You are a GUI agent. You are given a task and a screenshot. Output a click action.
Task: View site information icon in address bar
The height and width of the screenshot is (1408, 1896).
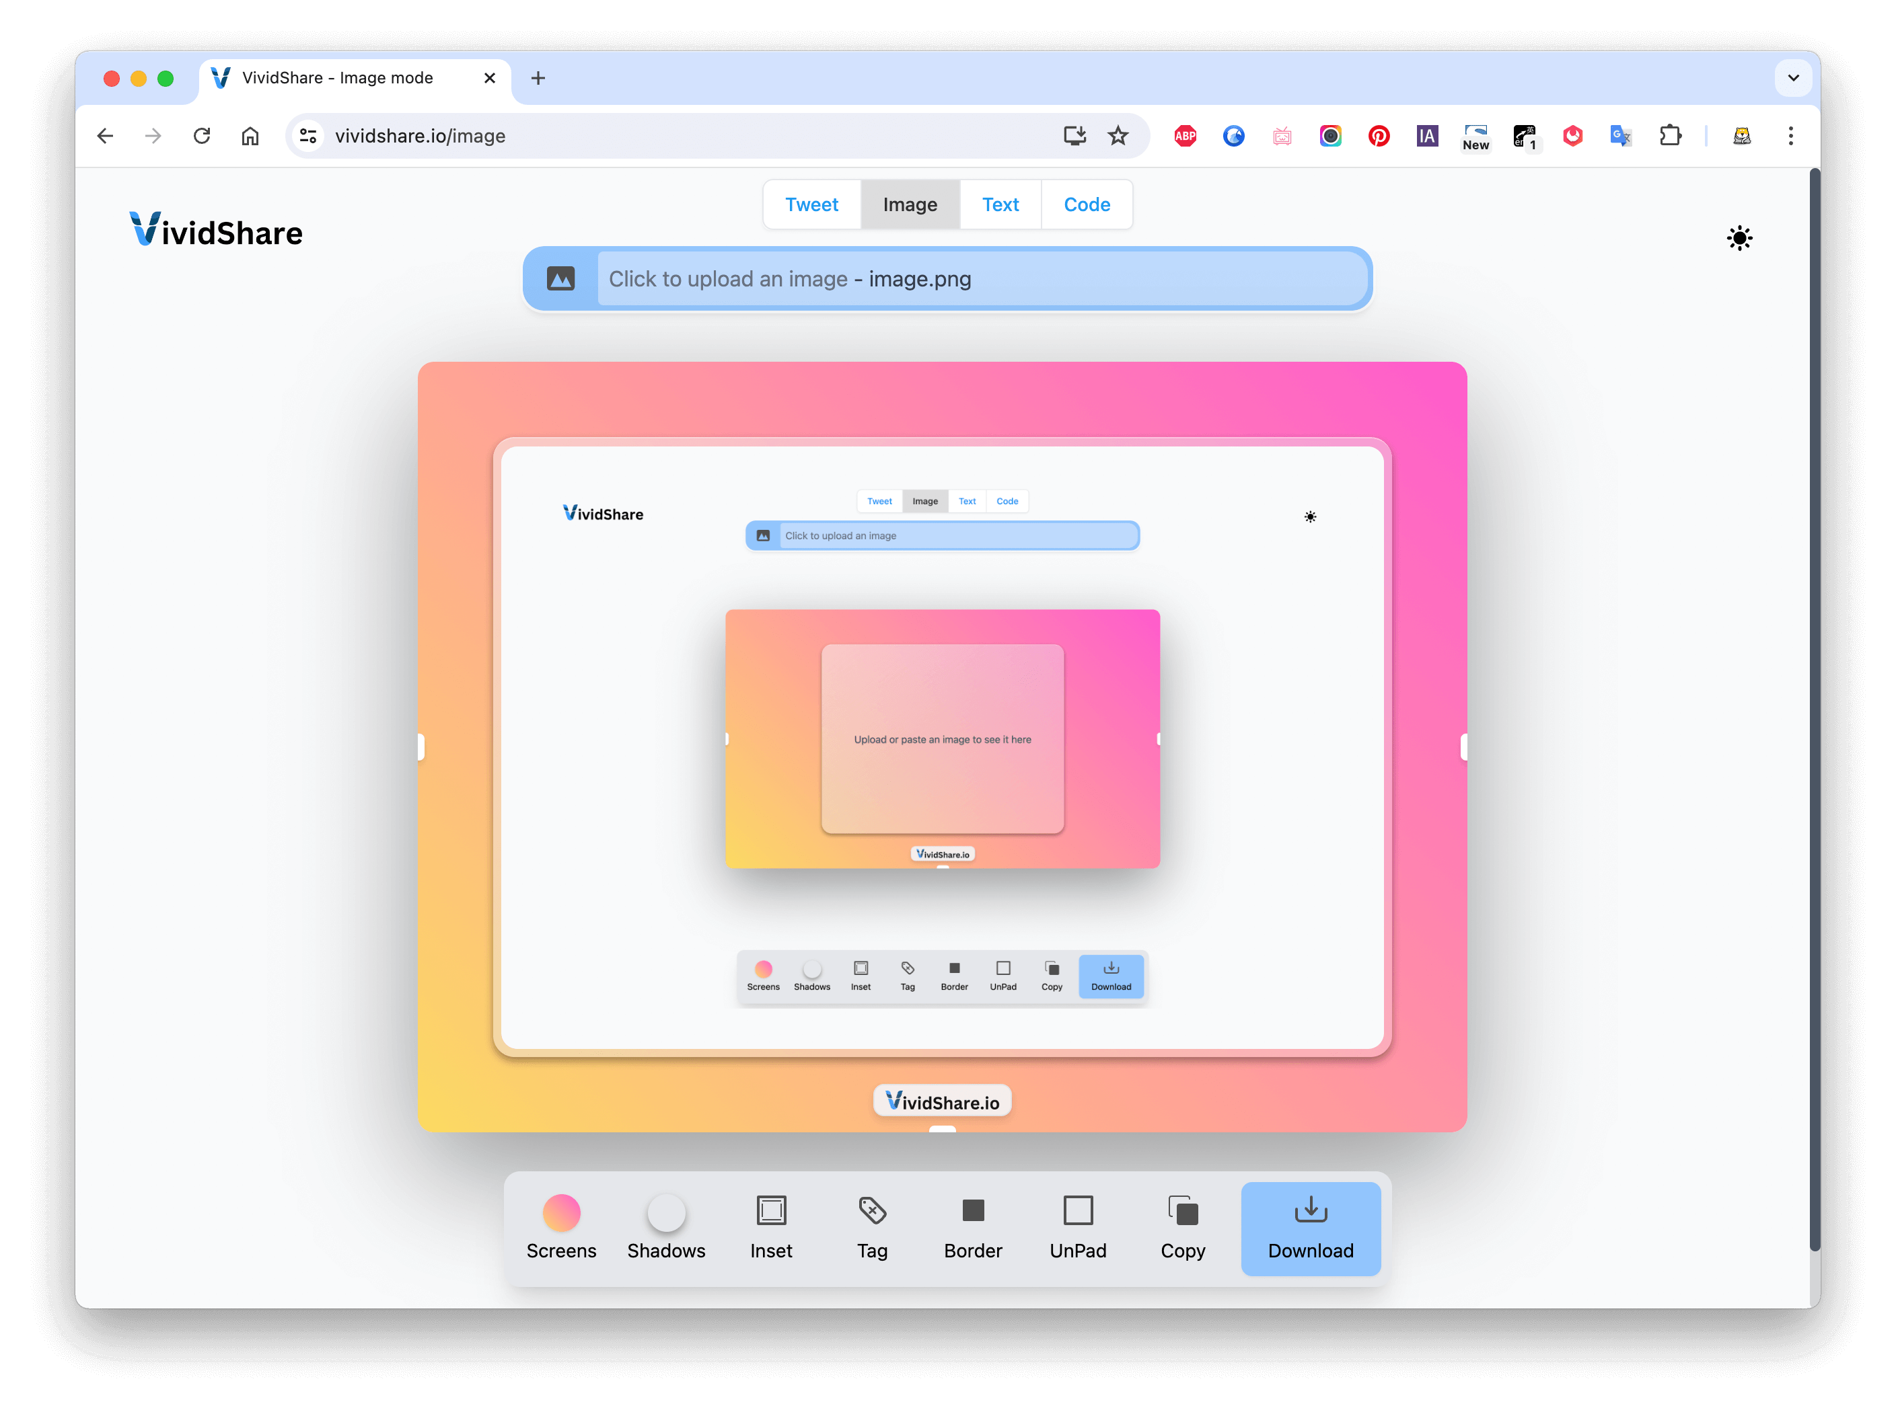(x=308, y=136)
